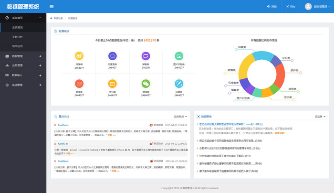Click the red 邮件类 donut segment
The image size is (334, 193).
[280, 75]
